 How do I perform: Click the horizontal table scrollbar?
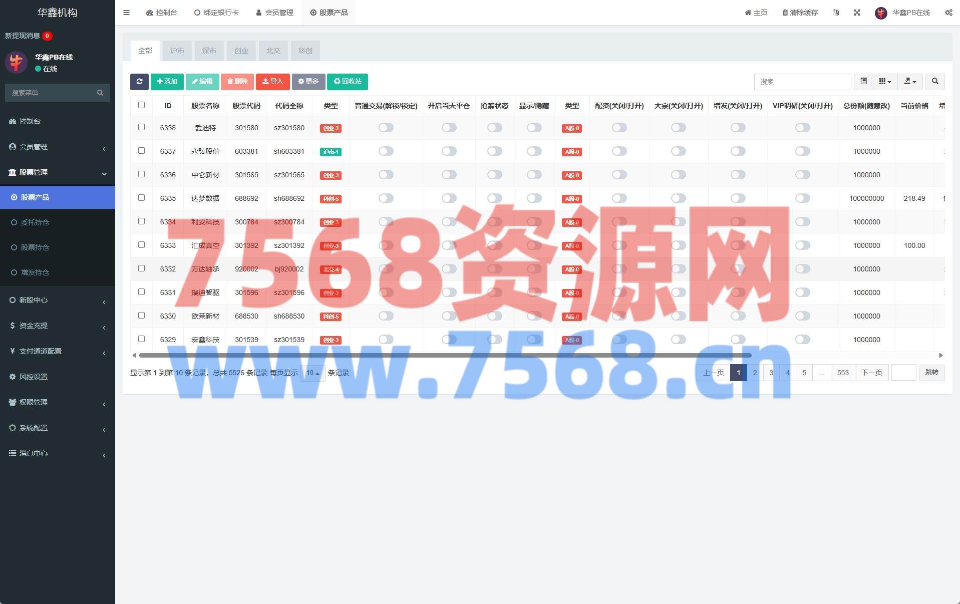click(445, 356)
